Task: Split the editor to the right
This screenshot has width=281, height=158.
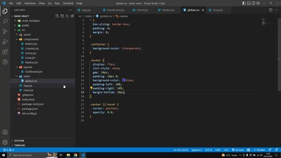Action: 270,10
